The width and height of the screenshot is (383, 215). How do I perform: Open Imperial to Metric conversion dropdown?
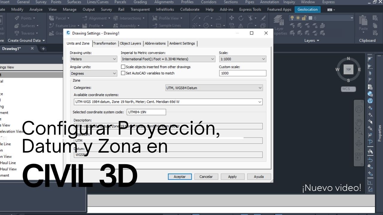coord(168,59)
